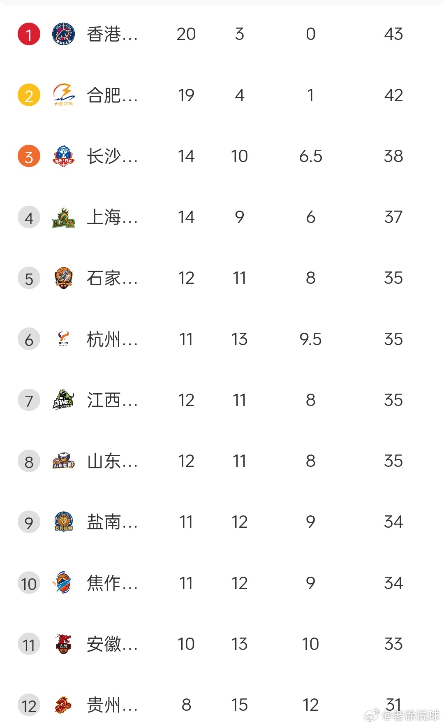This screenshot has height=726, width=444.
Task: Open the 香港… team name
Action: tap(112, 34)
